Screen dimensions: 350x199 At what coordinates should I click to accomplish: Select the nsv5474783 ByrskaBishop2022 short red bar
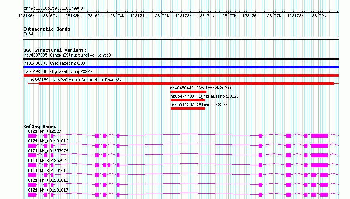coord(188,100)
